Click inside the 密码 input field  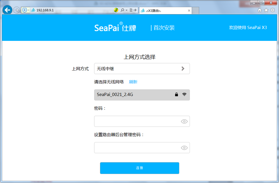tap(138, 121)
